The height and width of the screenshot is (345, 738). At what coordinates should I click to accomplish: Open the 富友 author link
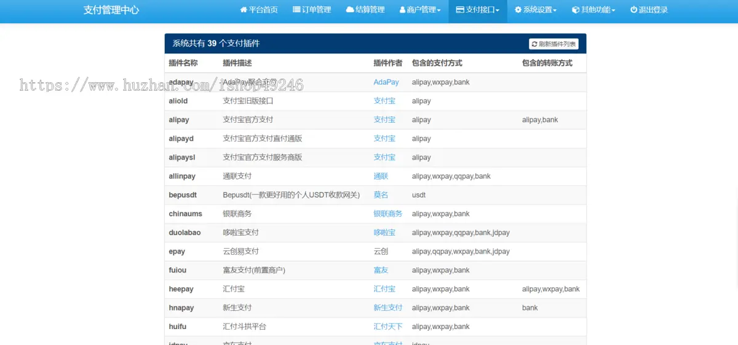coord(381,270)
